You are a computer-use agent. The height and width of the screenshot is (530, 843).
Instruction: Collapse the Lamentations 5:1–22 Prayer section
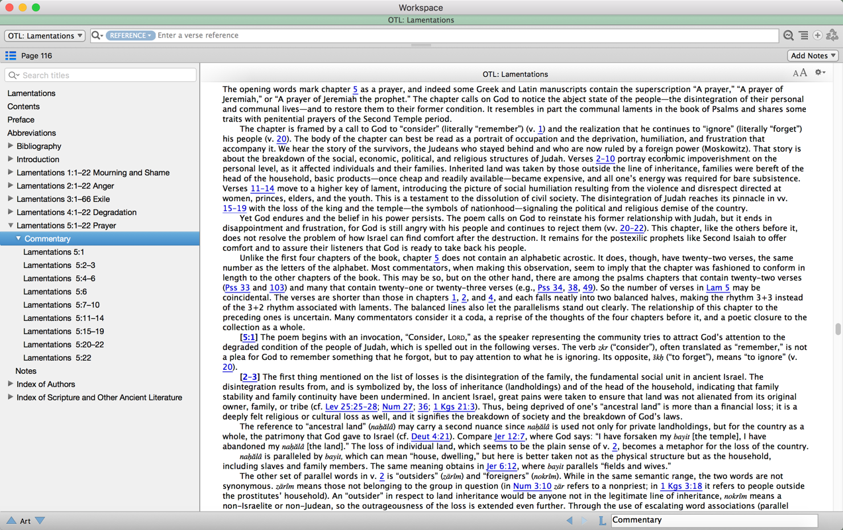tap(11, 226)
